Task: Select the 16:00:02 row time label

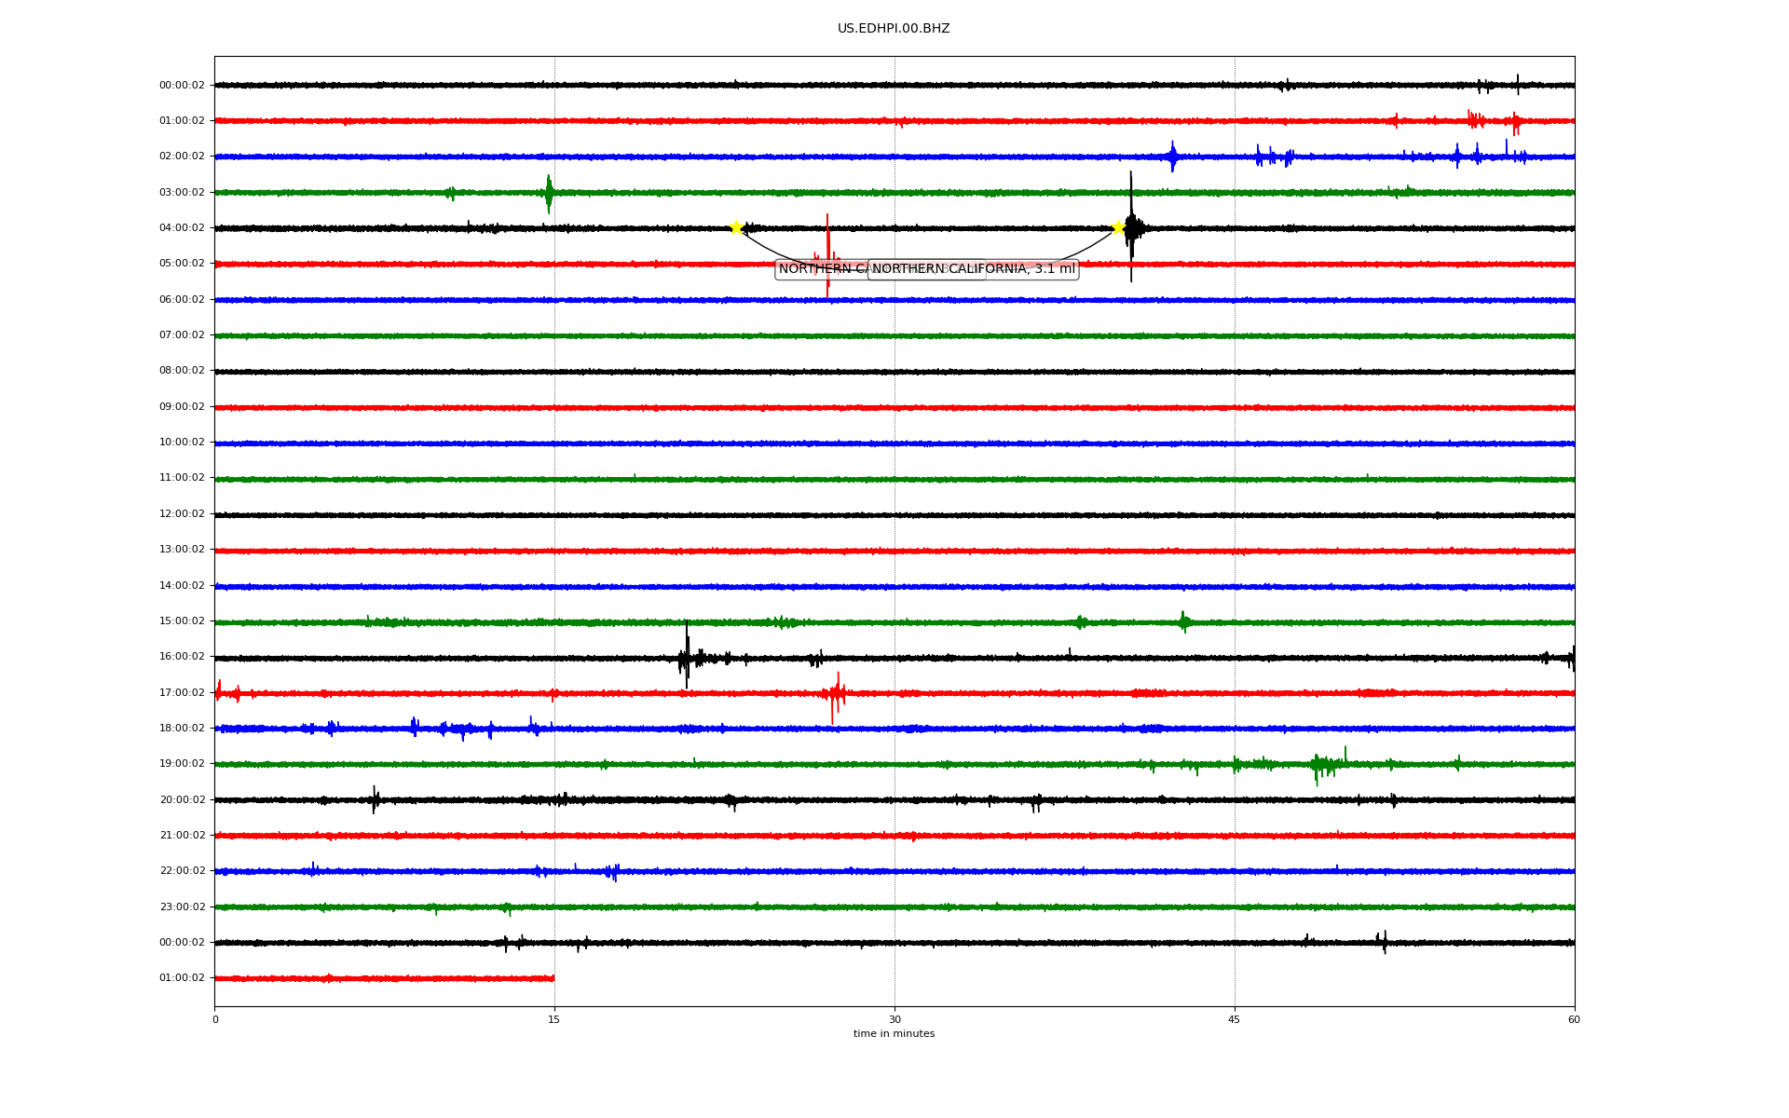Action: [x=182, y=657]
